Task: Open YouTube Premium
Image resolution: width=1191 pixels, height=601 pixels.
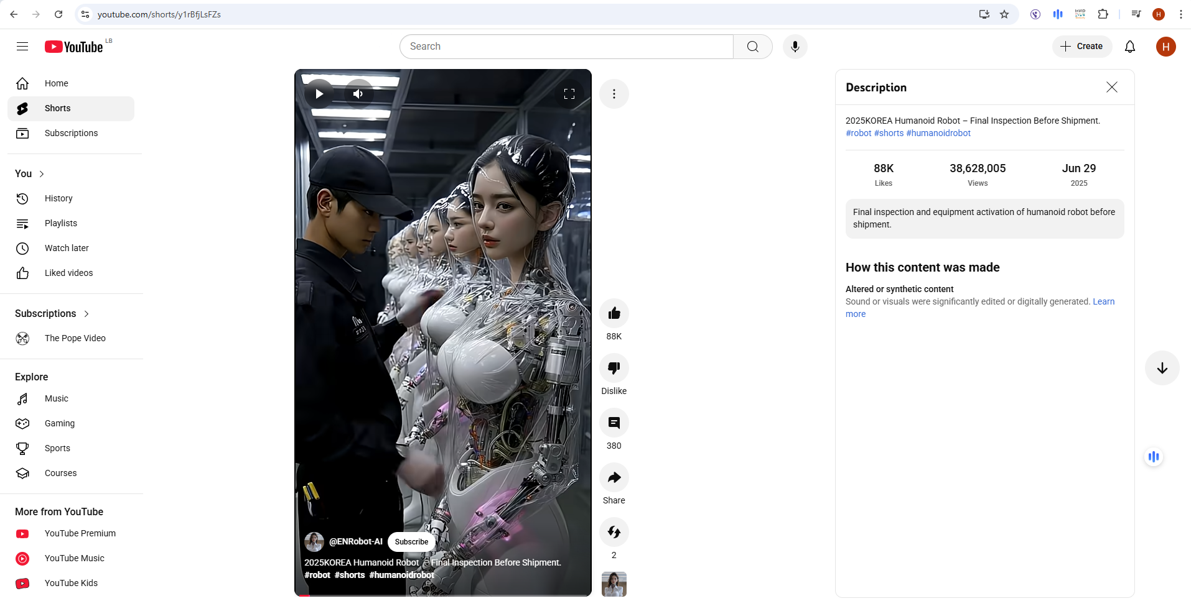Action: coord(71,533)
